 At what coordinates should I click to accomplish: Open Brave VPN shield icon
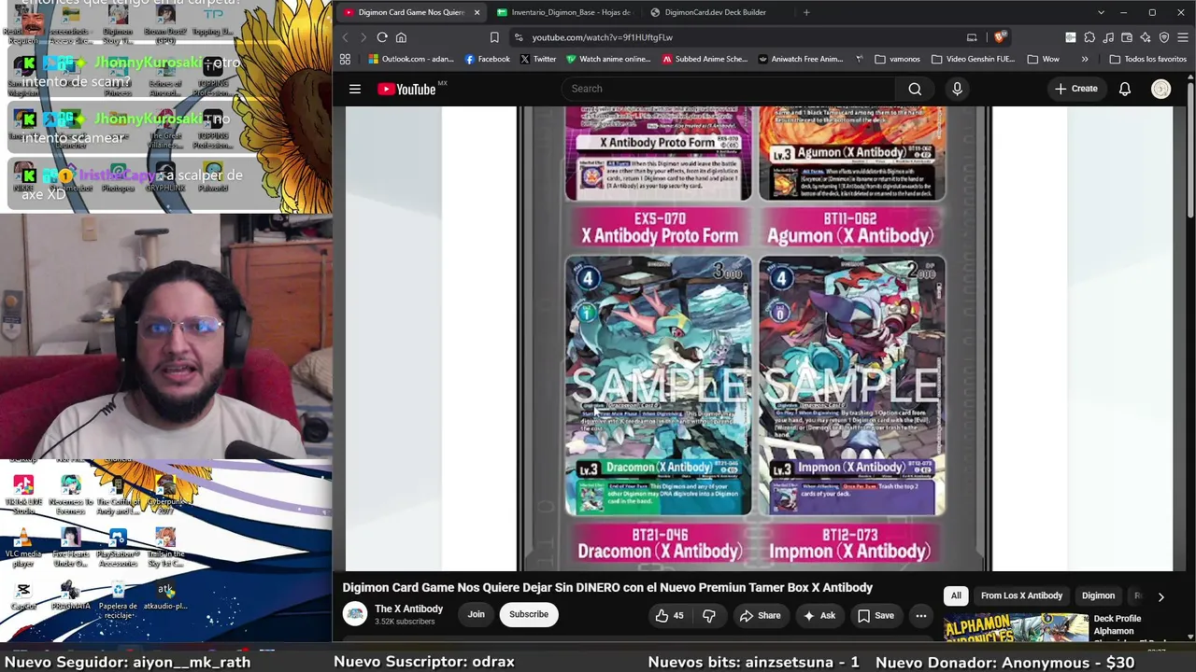pos(1164,37)
